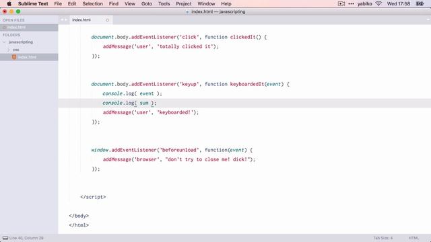
Task: Open the Tab Size: 4 selector
Action: [x=383, y=238]
